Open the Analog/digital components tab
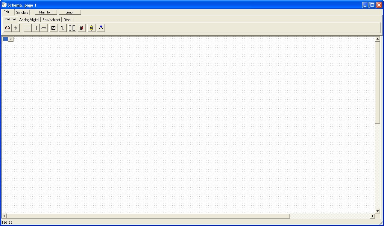384x226 pixels. coord(29,20)
